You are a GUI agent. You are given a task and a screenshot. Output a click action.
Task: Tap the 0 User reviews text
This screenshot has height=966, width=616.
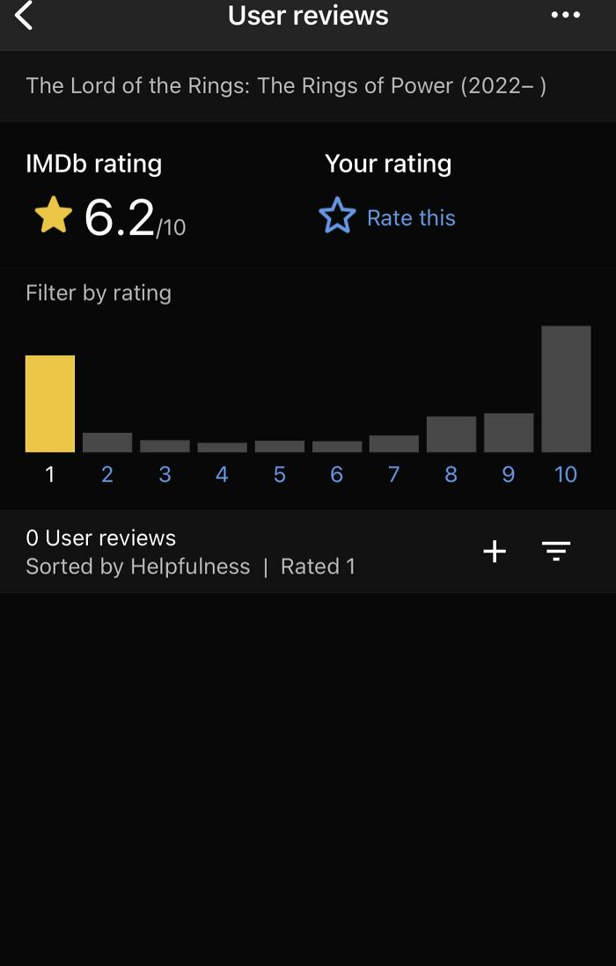pos(100,537)
